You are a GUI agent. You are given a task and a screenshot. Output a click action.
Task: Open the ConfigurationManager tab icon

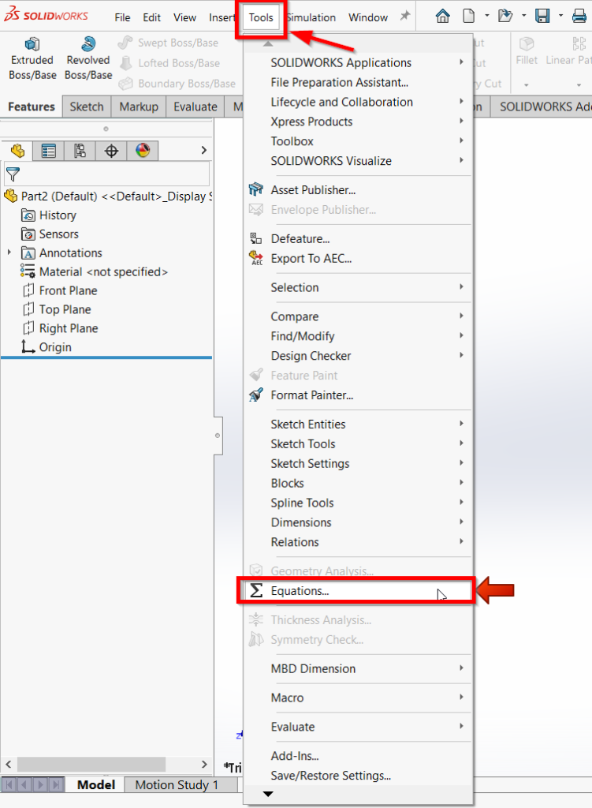[80, 151]
